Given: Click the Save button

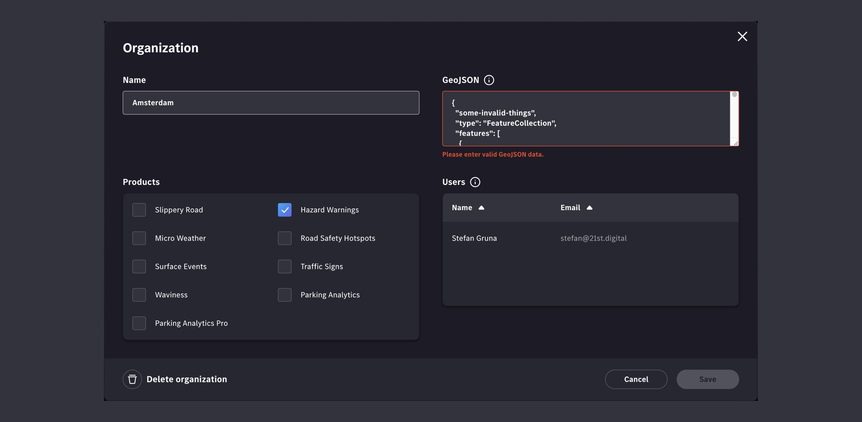Looking at the screenshot, I should tap(708, 379).
